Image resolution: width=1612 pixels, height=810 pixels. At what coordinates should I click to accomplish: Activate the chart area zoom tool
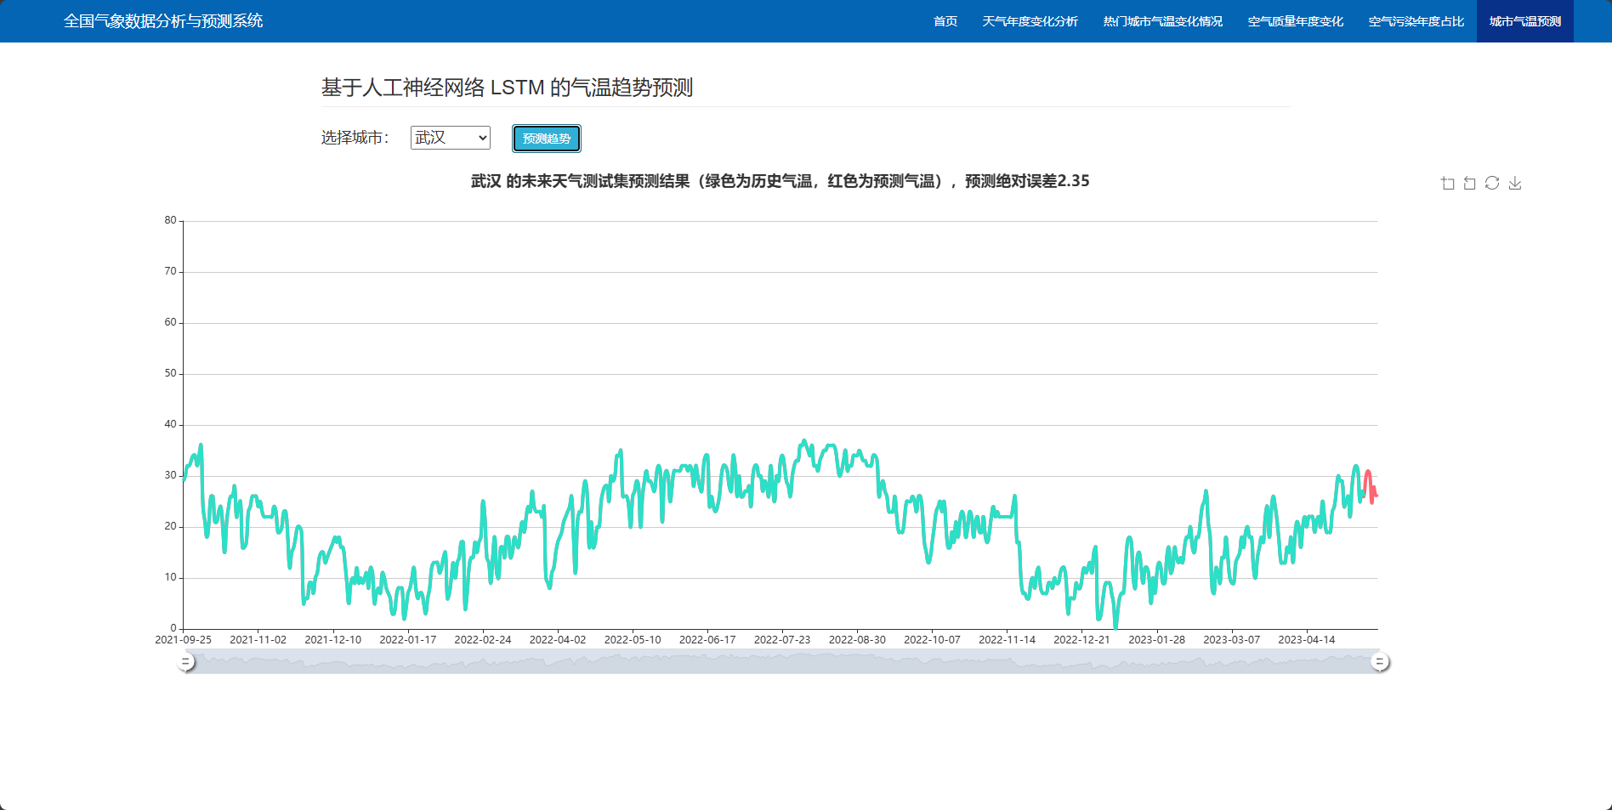tap(1447, 183)
